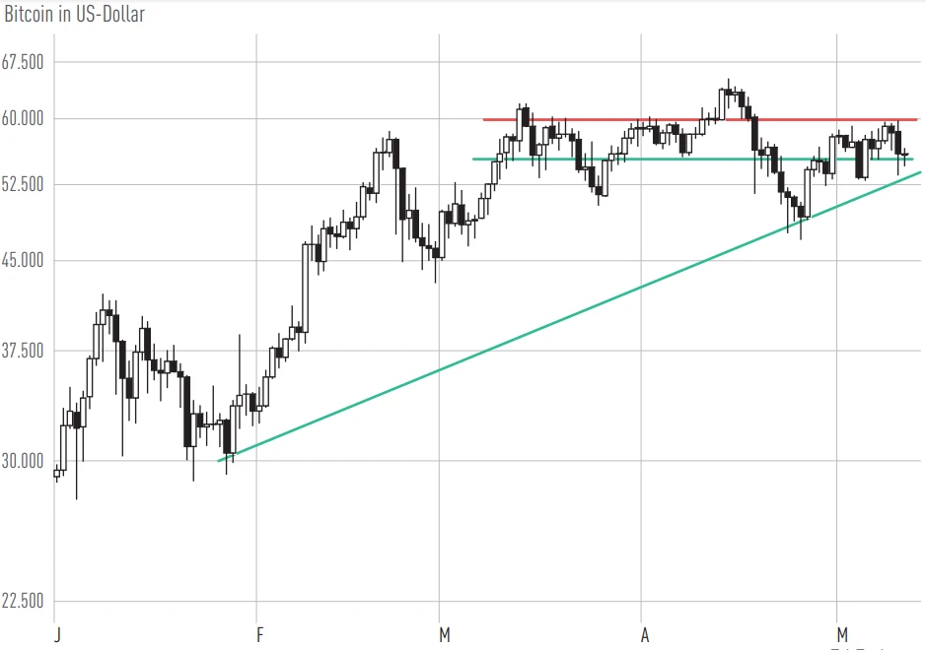The image size is (926, 650).
Task: Click the first candlestick at chart's left edge
Action: tap(56, 473)
